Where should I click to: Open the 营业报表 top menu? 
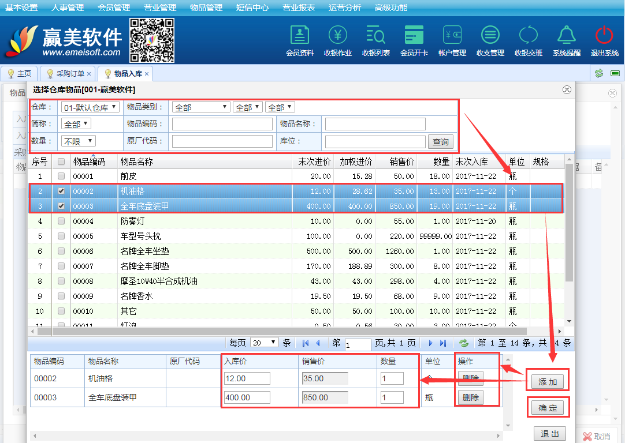point(299,7)
